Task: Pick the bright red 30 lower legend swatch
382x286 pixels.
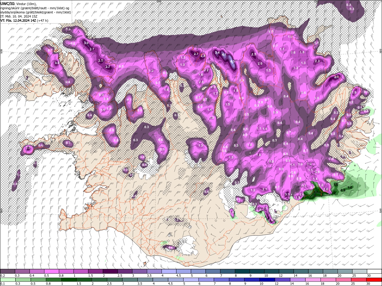Action: click(374, 280)
